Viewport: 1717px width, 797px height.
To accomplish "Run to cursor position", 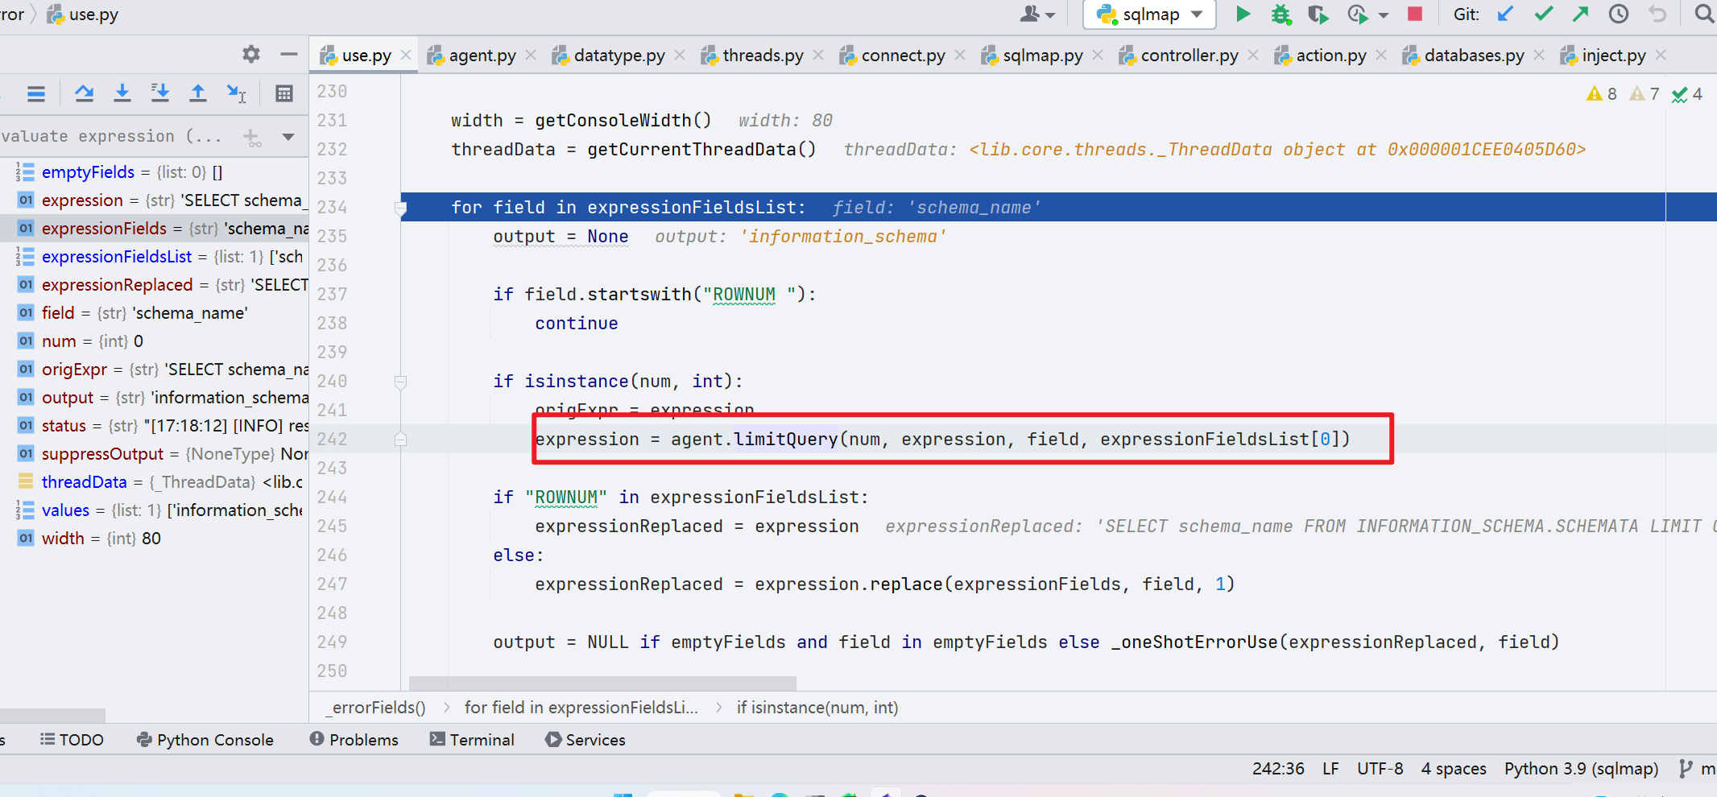I will tap(237, 93).
